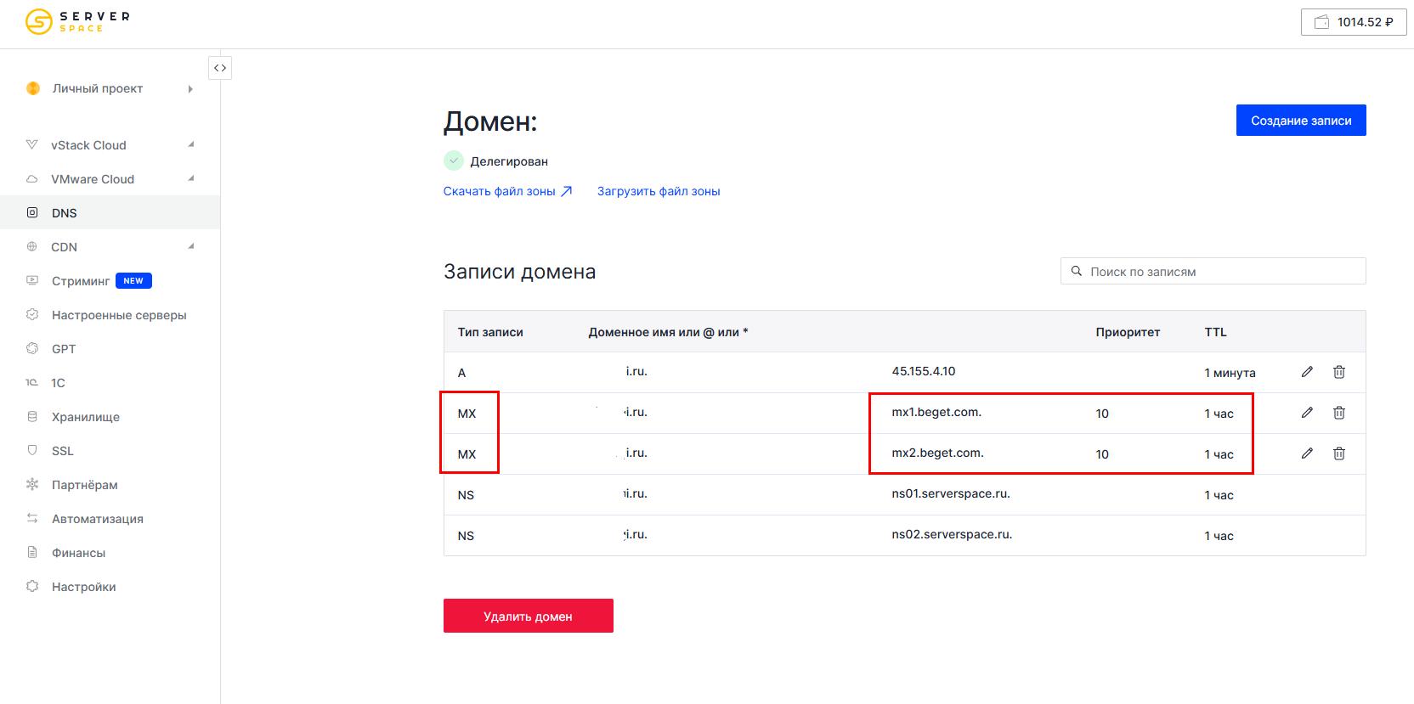The image size is (1414, 704).
Task: Open Стриминг section marked NEW
Action: (x=81, y=281)
